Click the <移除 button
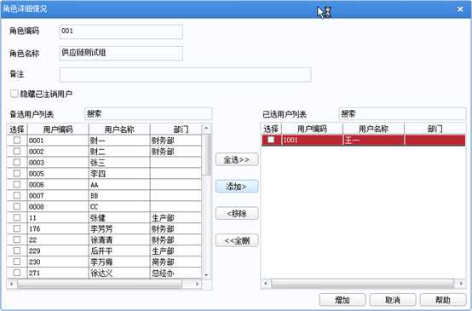This screenshot has width=472, height=311. click(x=237, y=214)
